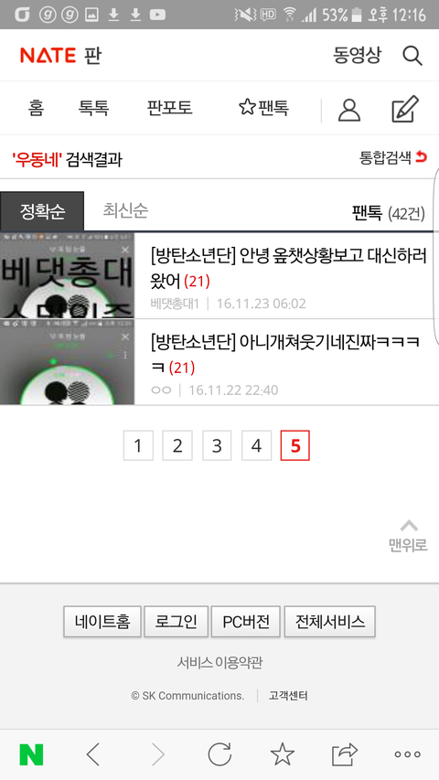Go back with the browser back arrow
This screenshot has width=439, height=780.
[x=93, y=755]
